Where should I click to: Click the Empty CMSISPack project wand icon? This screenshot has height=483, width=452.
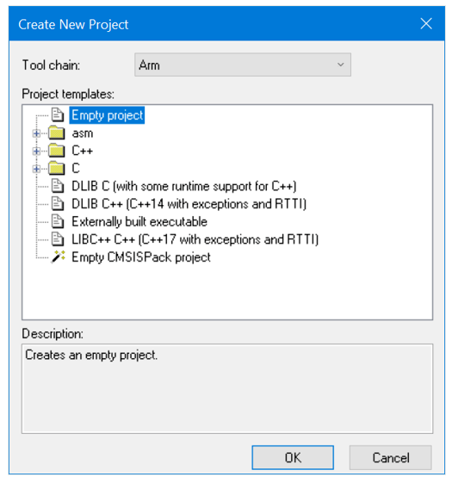(x=59, y=257)
